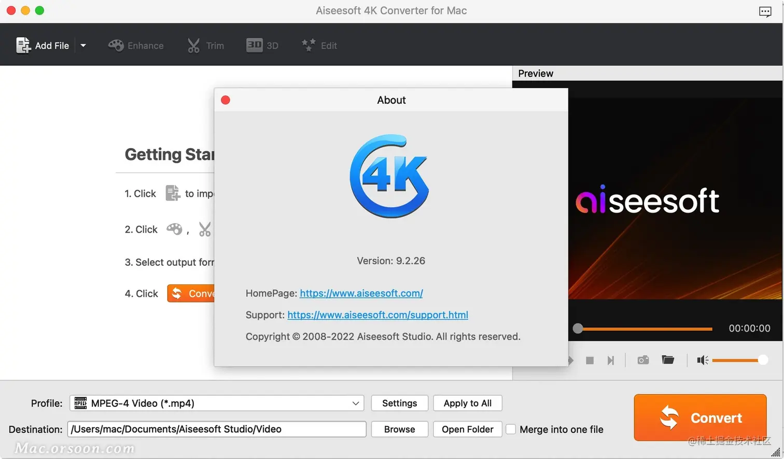
Task: Click the preview playback progress slider
Action: (643, 328)
